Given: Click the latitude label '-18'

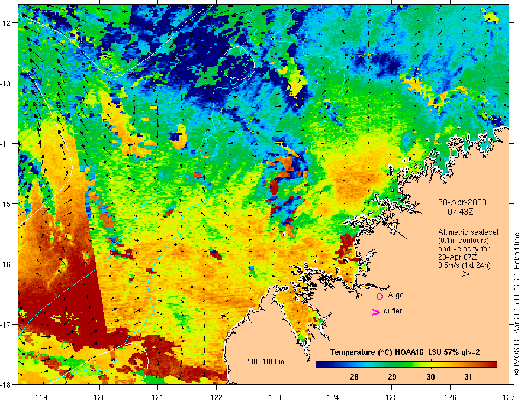Looking at the screenshot, I should coord(7,385).
